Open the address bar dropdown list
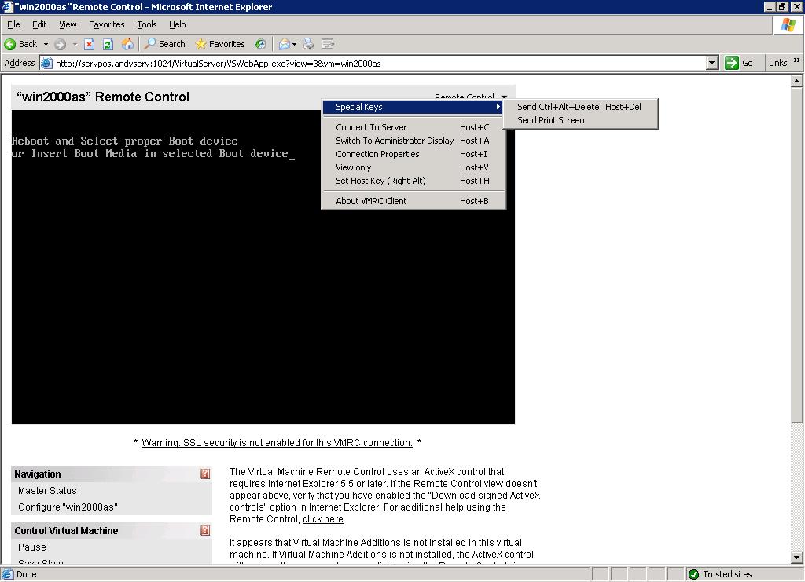805x582 pixels. 712,63
